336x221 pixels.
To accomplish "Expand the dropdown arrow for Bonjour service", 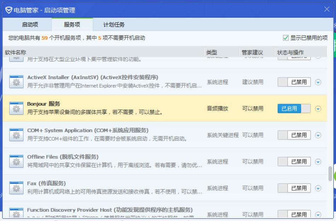I will [x=318, y=109].
